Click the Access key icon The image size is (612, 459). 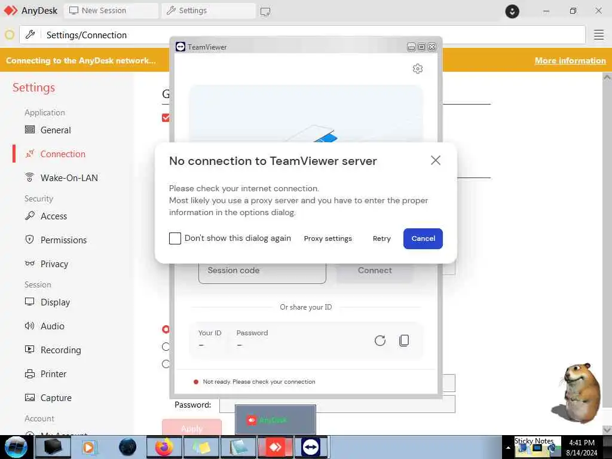[x=30, y=215]
